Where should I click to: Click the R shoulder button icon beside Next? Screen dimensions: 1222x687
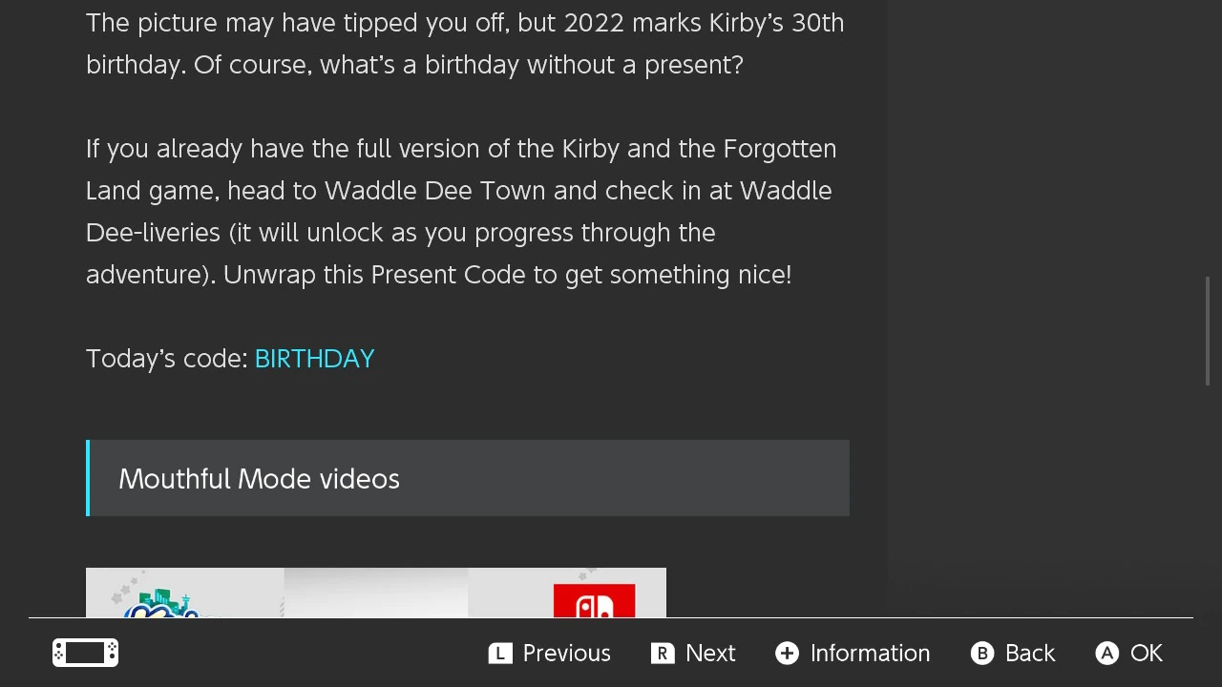pos(663,653)
